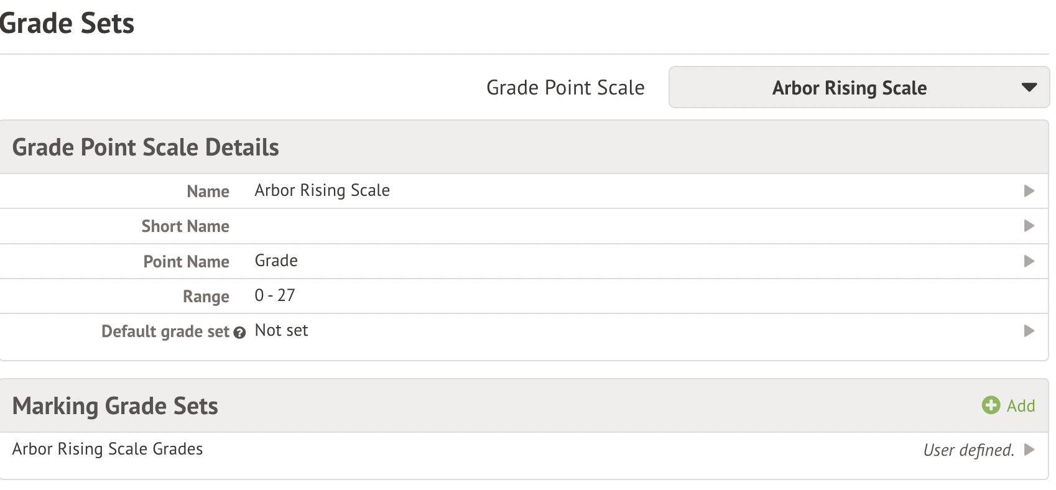Click the arrow icon on Point Name row

click(1029, 261)
